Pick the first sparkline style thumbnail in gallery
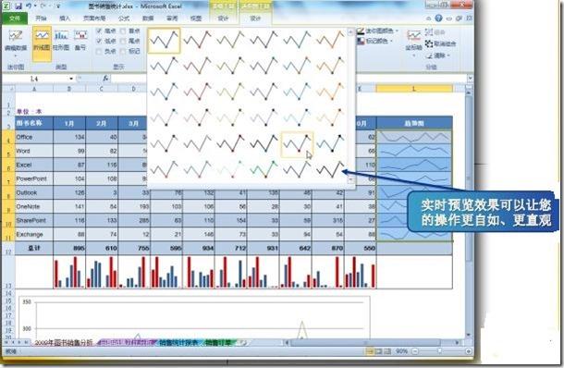Image resolution: width=564 pixels, height=368 pixels. click(x=164, y=41)
